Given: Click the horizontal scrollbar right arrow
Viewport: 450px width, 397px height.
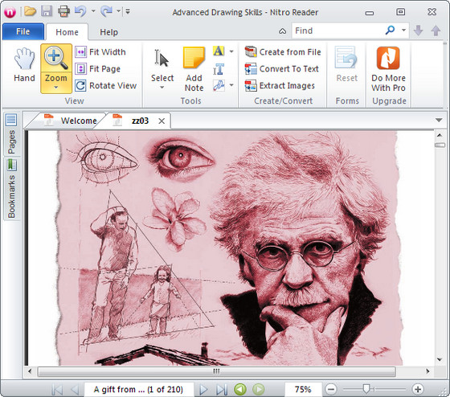Looking at the screenshot, I should [x=427, y=371].
